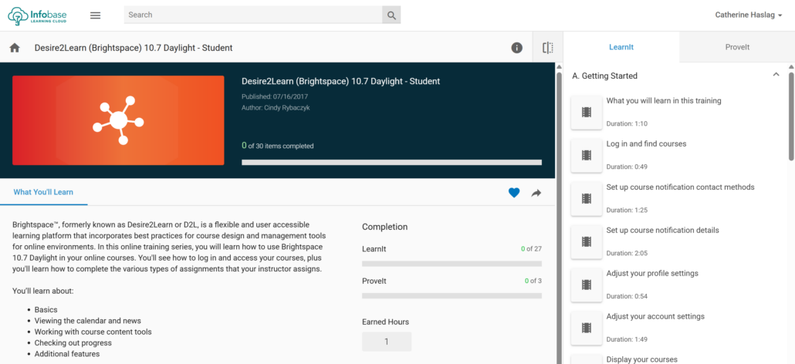Image resolution: width=795 pixels, height=364 pixels.
Task: Open Set up course notification contact methods
Action: (680, 187)
